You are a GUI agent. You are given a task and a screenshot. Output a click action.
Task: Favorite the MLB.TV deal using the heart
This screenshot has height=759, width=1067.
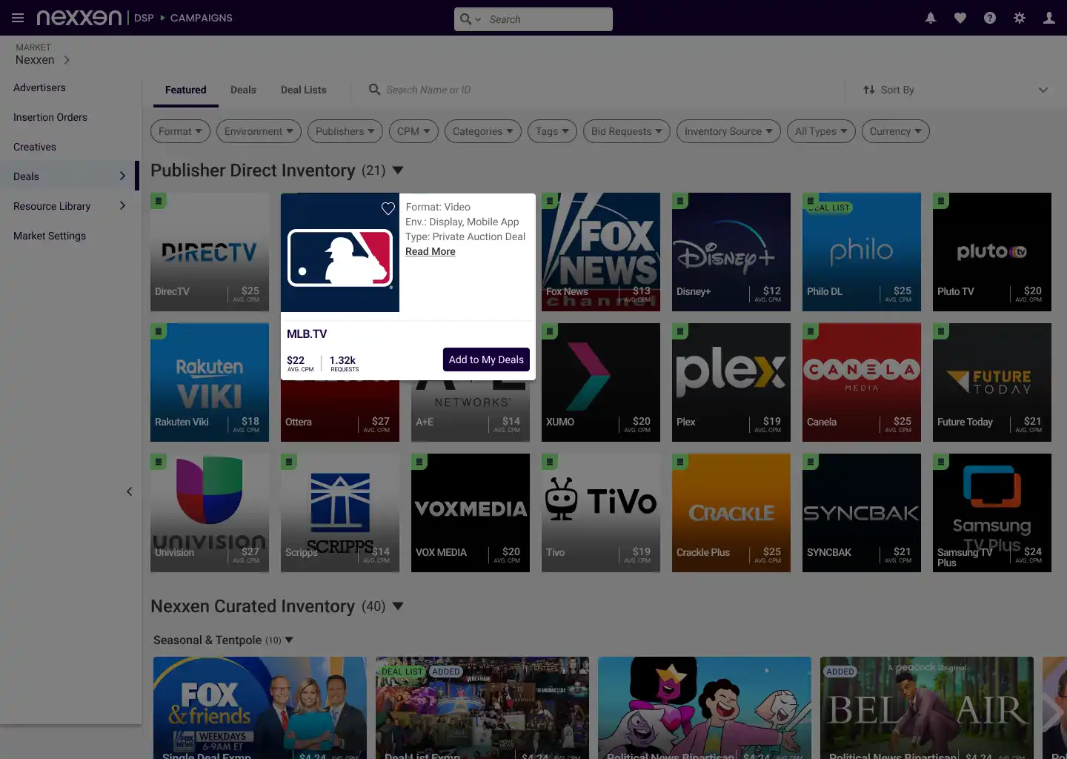[x=388, y=208]
